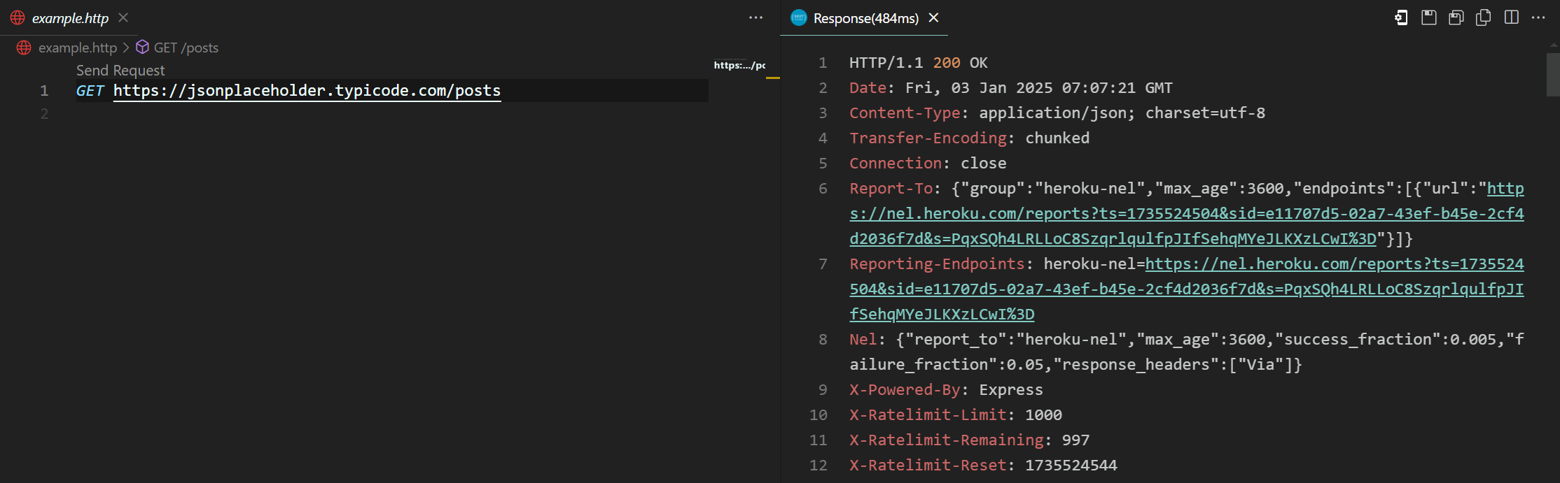Click the Split Editor Right icon

pos(1512,17)
